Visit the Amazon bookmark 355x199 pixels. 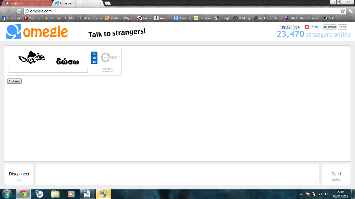pos(163,18)
